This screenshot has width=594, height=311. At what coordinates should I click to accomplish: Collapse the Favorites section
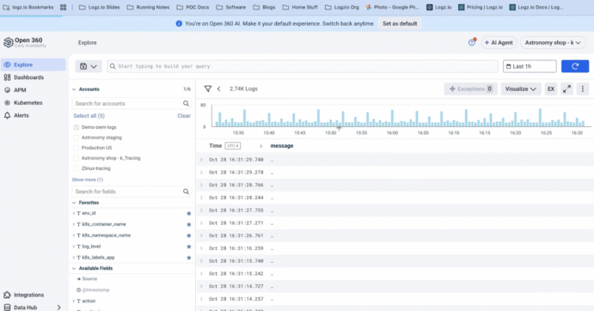(x=74, y=203)
